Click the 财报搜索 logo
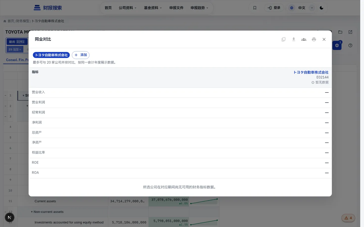 coord(48,8)
